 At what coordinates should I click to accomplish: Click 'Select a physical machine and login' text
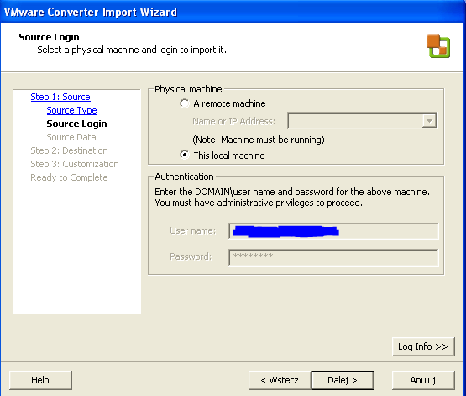[x=132, y=50]
